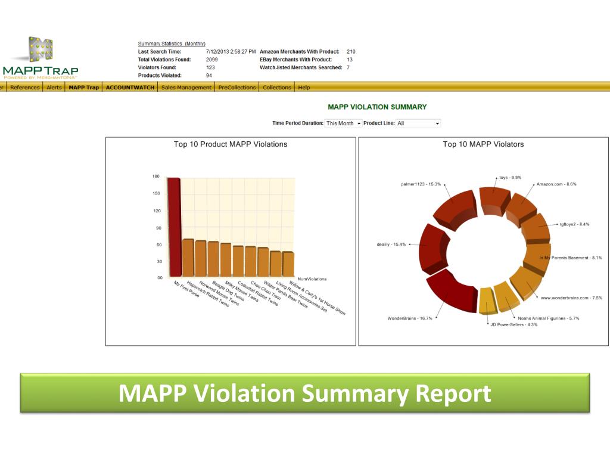Click the MAPP VIOLATION SUMMARY heading
Viewport: 610px width, 458px height.
pyautogui.click(x=377, y=107)
